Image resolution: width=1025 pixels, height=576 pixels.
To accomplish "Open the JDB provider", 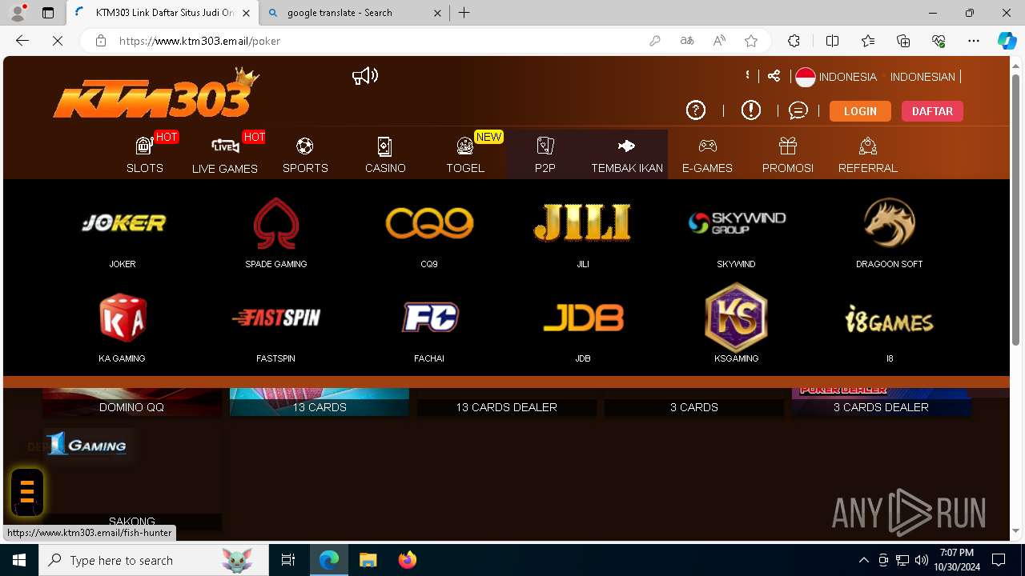I will 583,318.
